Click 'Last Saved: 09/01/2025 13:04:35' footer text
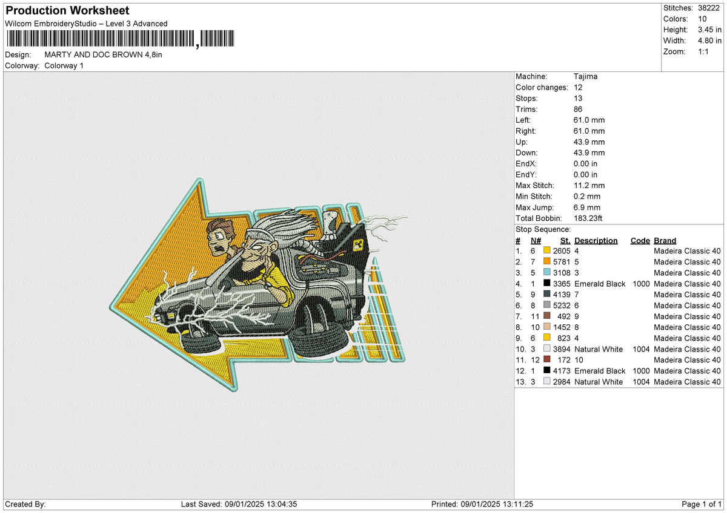Viewport: 727px width, 513px height. pyautogui.click(x=239, y=505)
